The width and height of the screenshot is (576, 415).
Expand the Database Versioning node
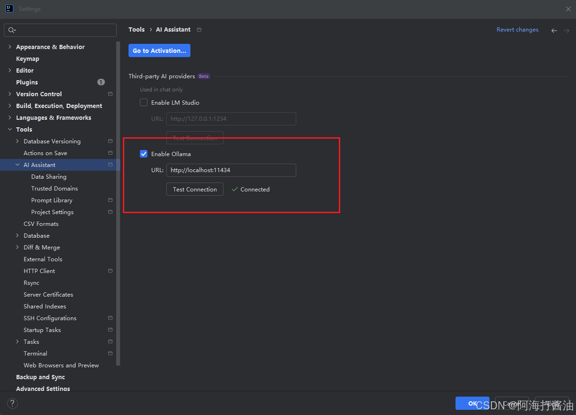point(17,141)
